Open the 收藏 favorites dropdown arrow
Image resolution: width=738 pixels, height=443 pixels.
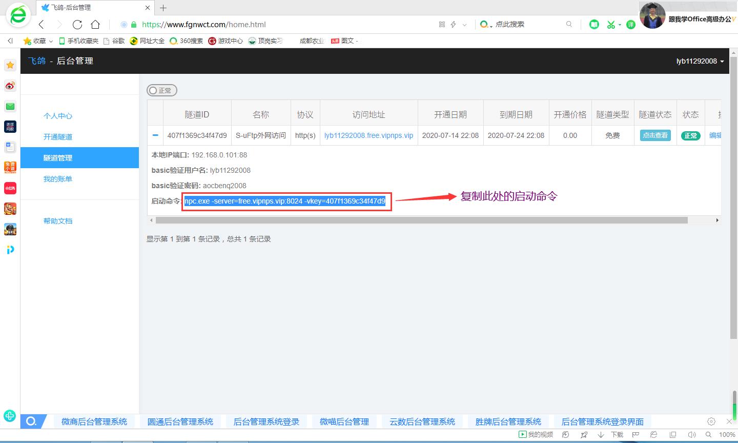pyautogui.click(x=50, y=41)
